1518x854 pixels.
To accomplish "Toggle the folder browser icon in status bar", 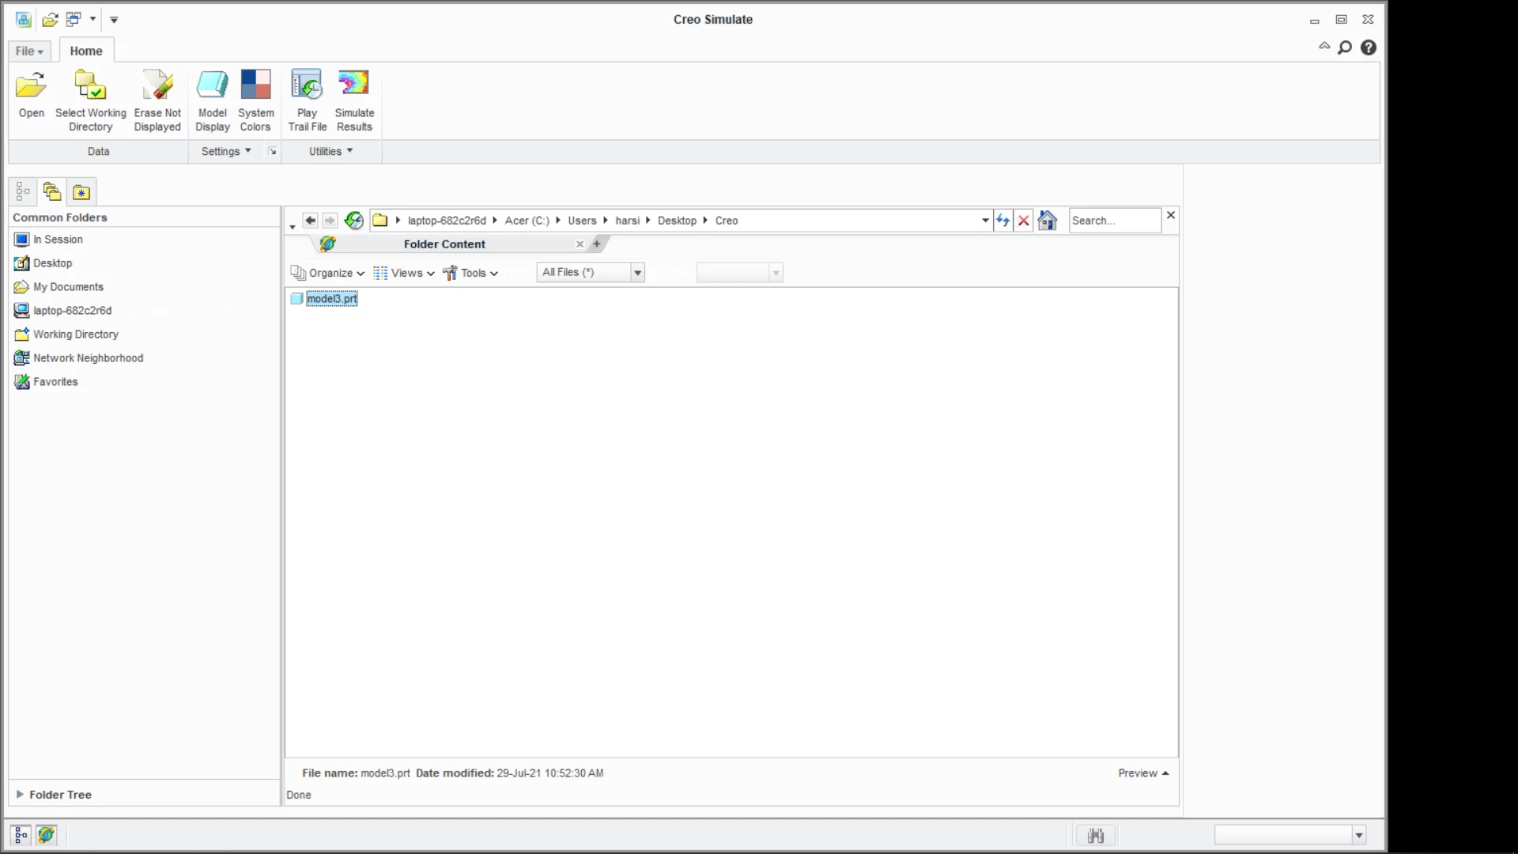I will (x=47, y=835).
